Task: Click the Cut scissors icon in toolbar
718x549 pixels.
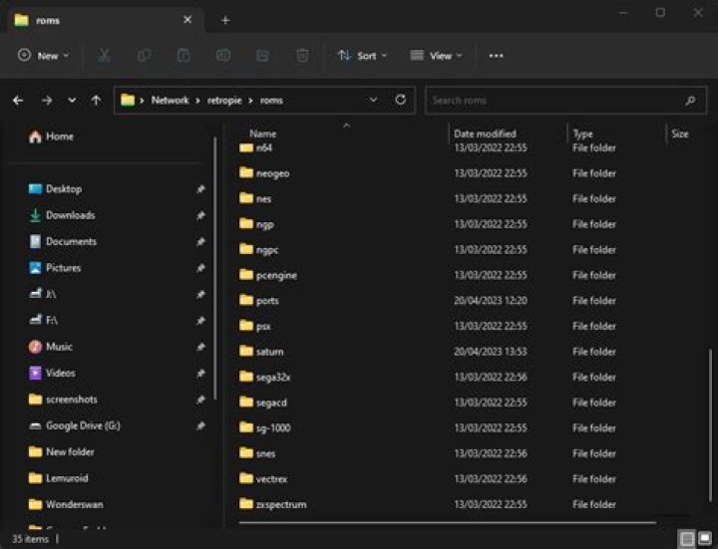Action: [x=104, y=56]
